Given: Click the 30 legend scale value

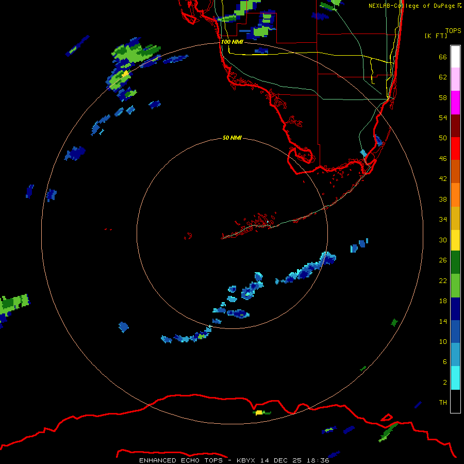Looking at the screenshot, I should (x=443, y=240).
